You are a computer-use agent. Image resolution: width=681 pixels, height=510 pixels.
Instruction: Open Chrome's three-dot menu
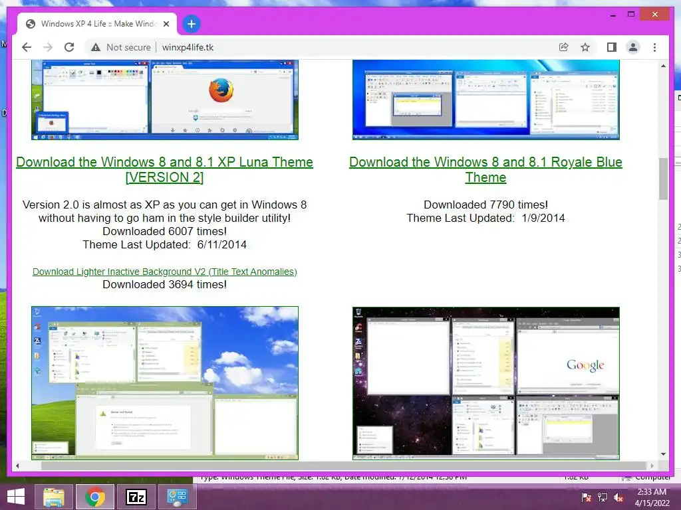(x=654, y=47)
